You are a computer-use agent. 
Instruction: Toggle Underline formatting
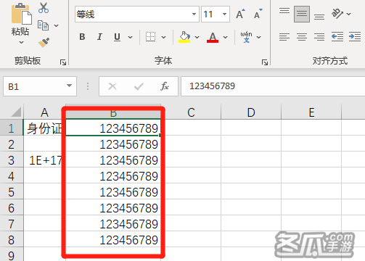pos(117,37)
